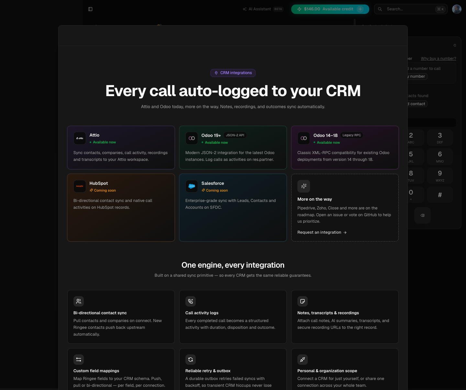This screenshot has width=466, height=390.
Task: Click the backspace delete icon on keypad
Action: [x=422, y=215]
